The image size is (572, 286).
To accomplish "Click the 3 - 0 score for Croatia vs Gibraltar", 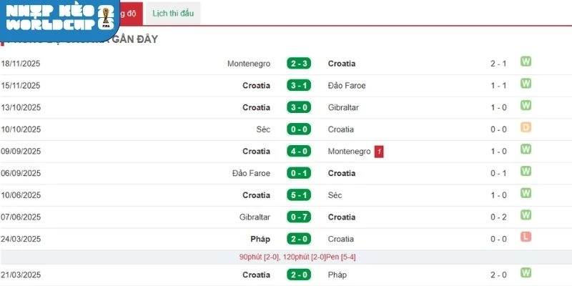I will click(299, 107).
